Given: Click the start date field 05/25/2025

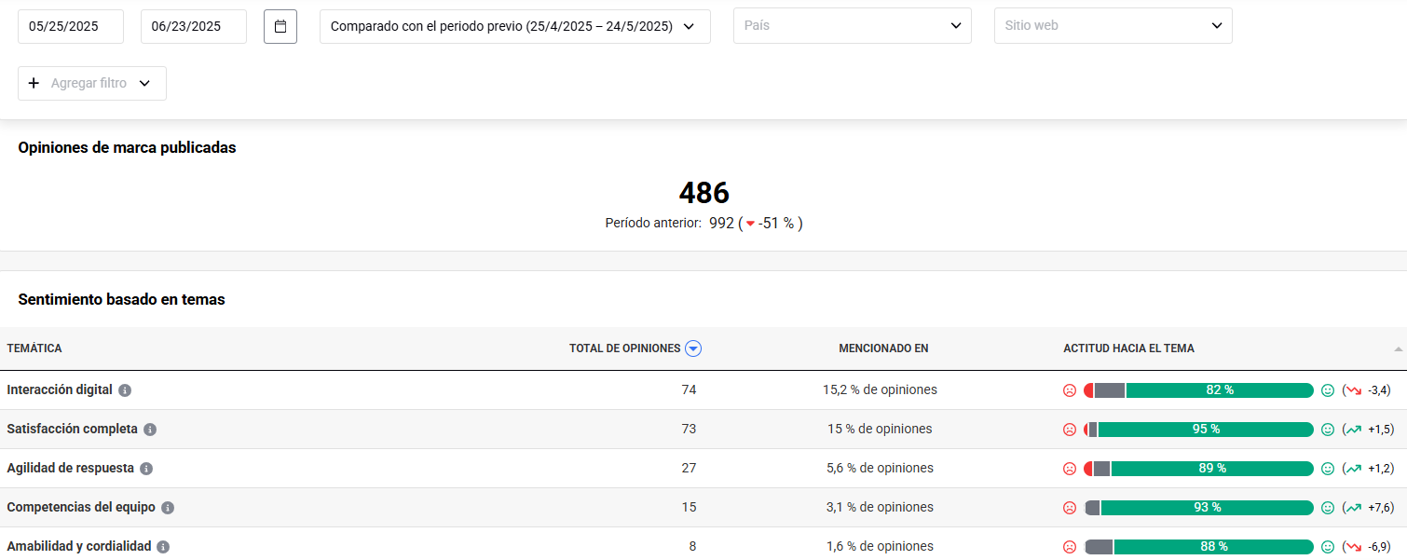Looking at the screenshot, I should pos(71,26).
